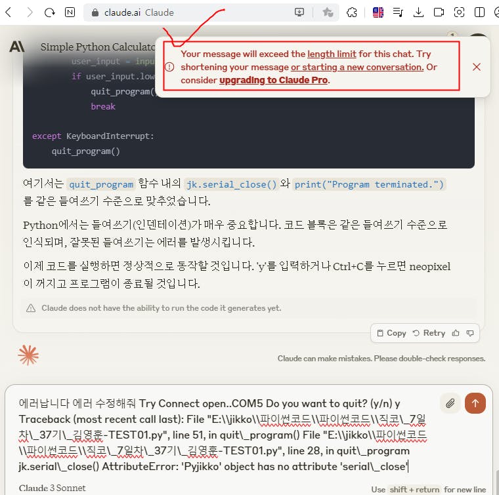Go back with browser back arrow
This screenshot has width=499, height=495.
[x=9, y=12]
